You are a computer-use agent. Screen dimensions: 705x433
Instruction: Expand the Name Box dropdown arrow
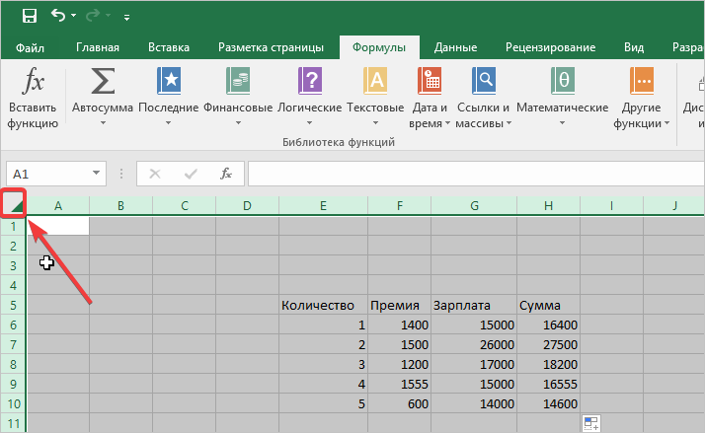pyautogui.click(x=97, y=174)
